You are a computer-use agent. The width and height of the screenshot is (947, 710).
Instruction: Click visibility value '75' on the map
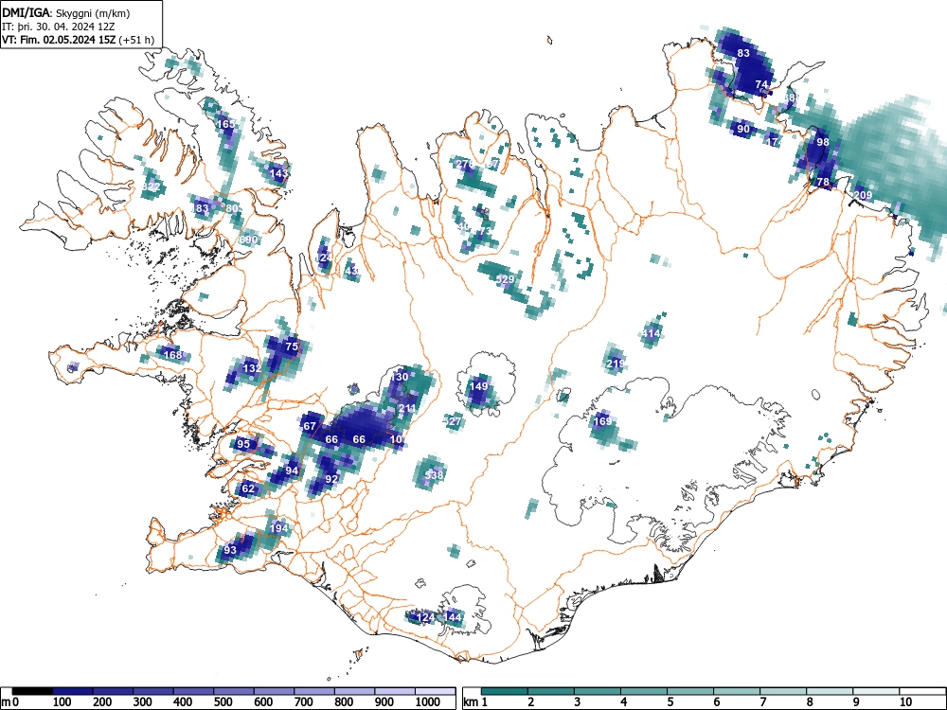click(x=292, y=346)
